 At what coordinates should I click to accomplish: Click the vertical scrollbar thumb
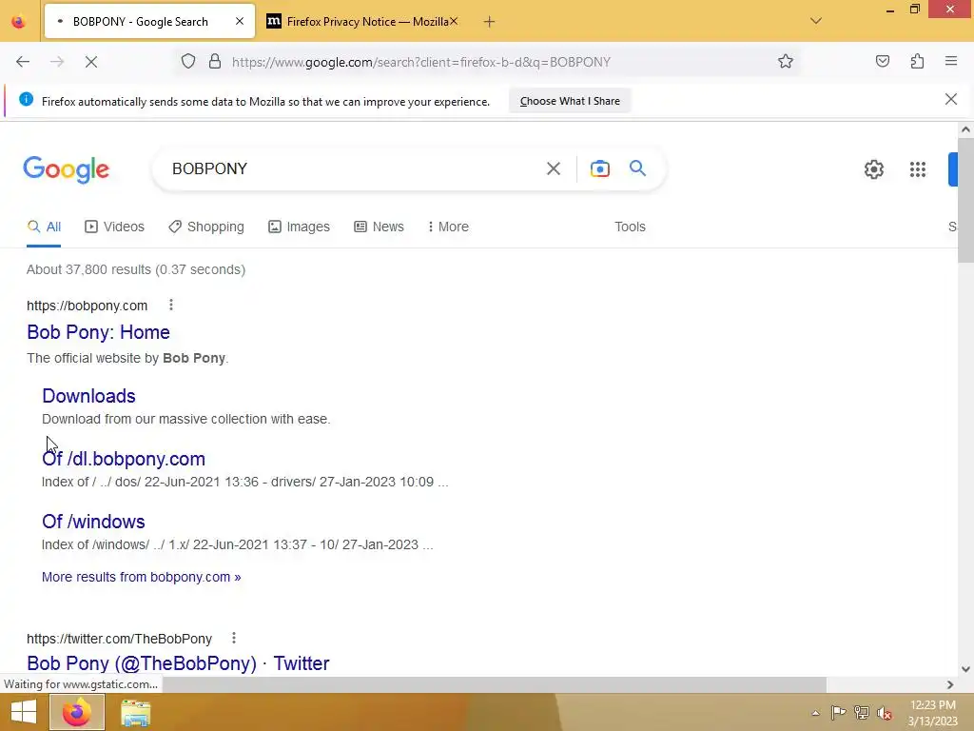pos(965,200)
